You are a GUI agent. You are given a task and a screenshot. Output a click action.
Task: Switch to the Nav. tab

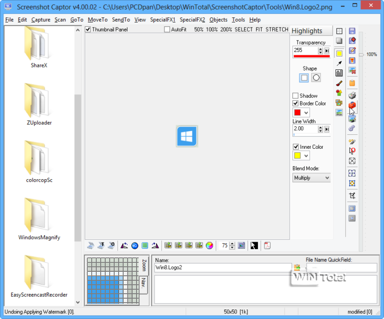coord(143,284)
